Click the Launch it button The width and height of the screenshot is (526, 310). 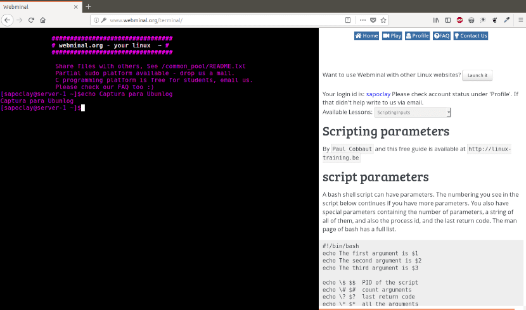(x=477, y=75)
